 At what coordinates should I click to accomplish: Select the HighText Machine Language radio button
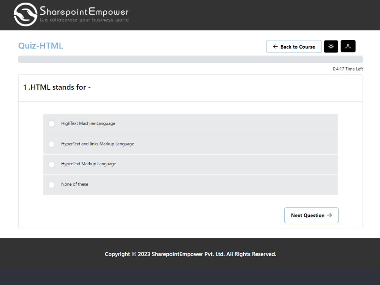(x=51, y=123)
